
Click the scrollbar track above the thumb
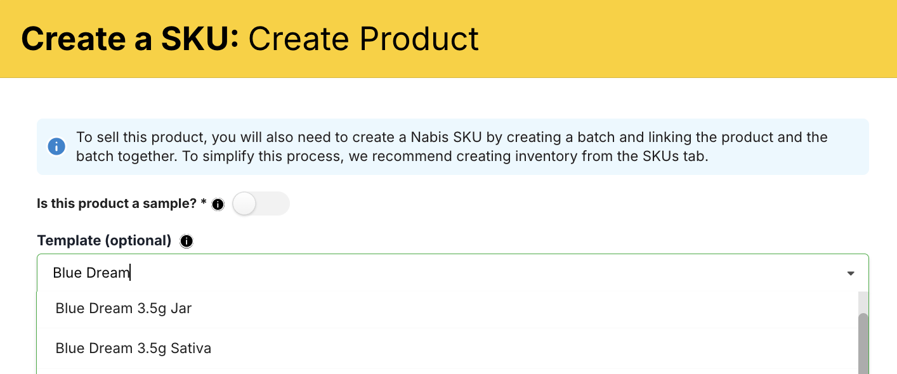point(863,302)
